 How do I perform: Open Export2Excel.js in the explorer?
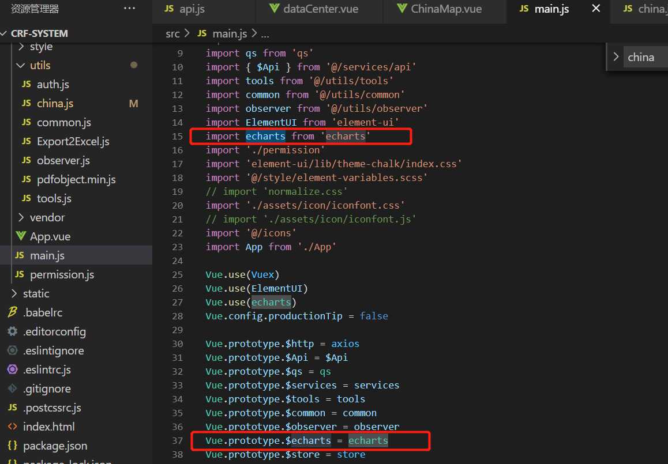click(73, 141)
